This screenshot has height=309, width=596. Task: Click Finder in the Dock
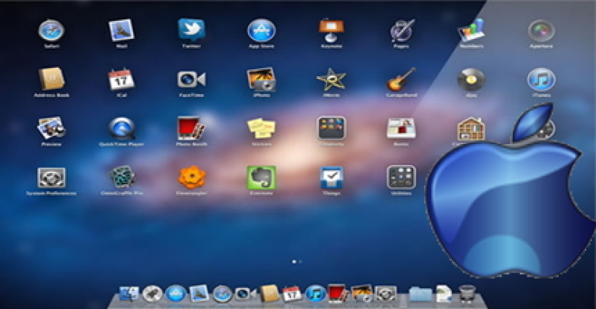tap(129, 293)
